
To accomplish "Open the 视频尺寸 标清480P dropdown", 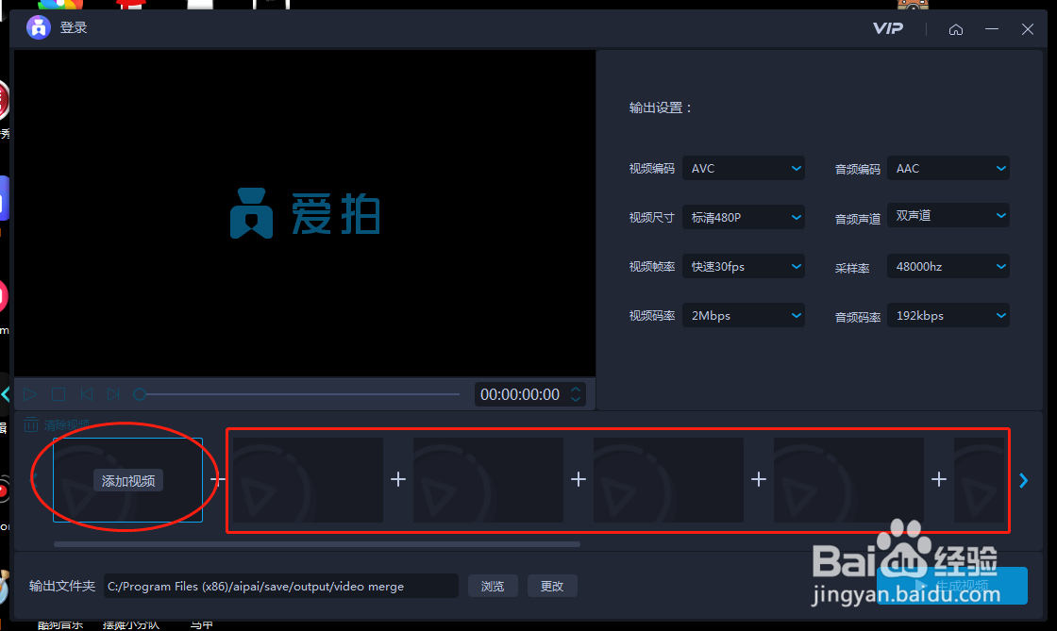I will tap(744, 218).
